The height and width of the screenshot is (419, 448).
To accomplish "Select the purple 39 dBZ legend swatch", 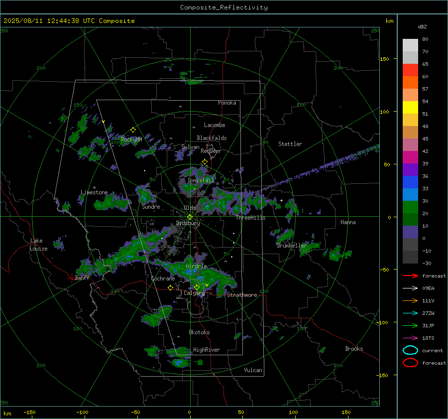I will (x=410, y=170).
